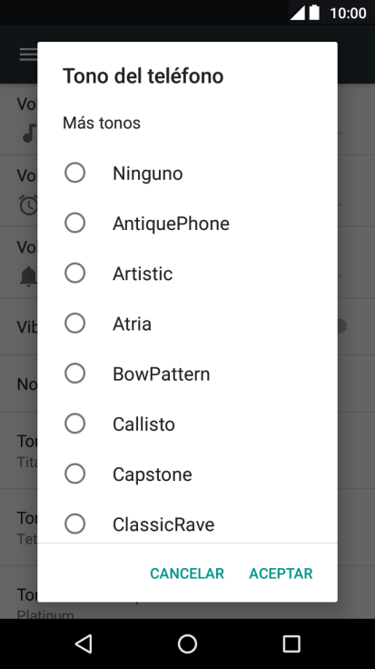
Task: Tap the Android back navigation button
Action: (84, 644)
